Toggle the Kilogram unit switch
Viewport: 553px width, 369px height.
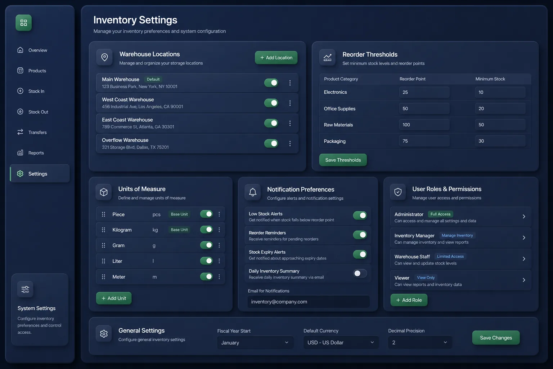(x=207, y=230)
